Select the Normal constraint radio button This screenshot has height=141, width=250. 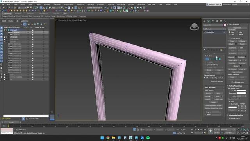point(237,34)
